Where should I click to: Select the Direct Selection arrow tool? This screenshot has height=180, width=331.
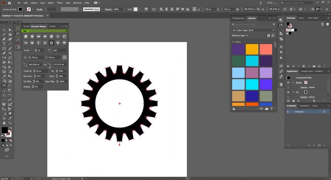tap(10, 30)
